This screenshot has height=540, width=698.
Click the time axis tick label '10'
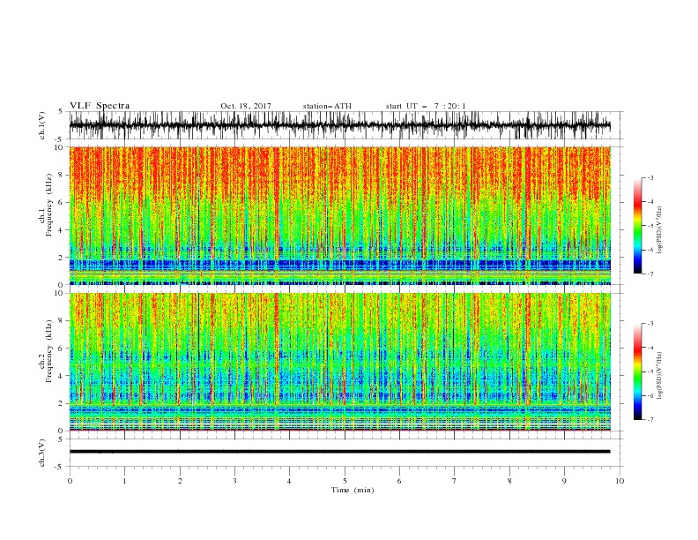[x=620, y=481]
